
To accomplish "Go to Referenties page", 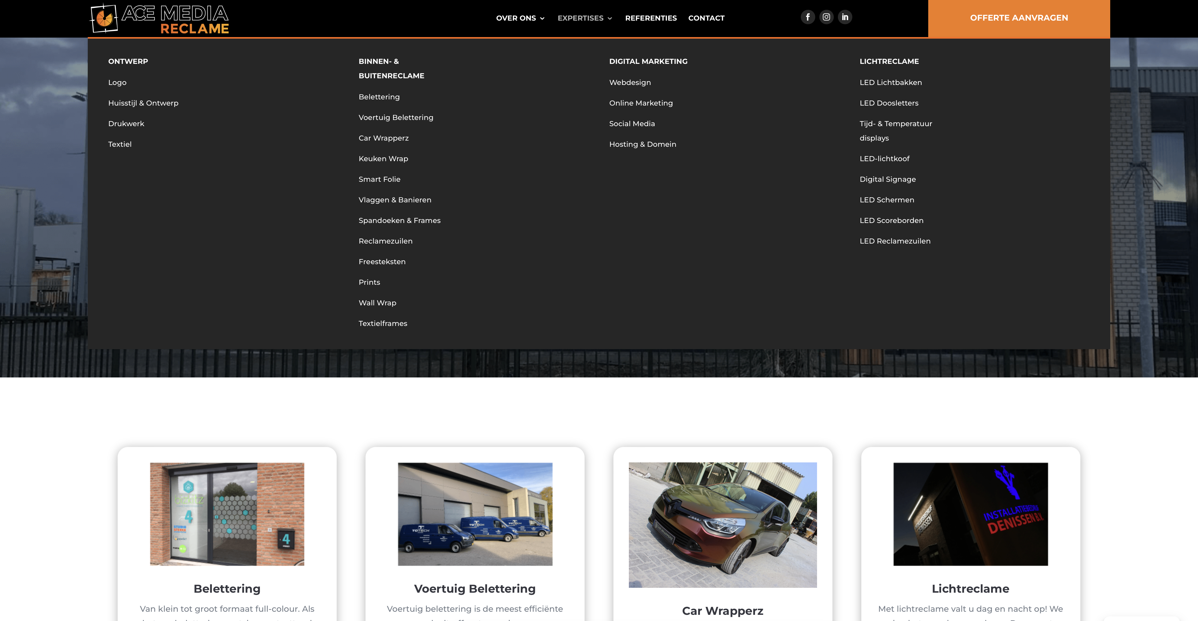I will tap(651, 18).
